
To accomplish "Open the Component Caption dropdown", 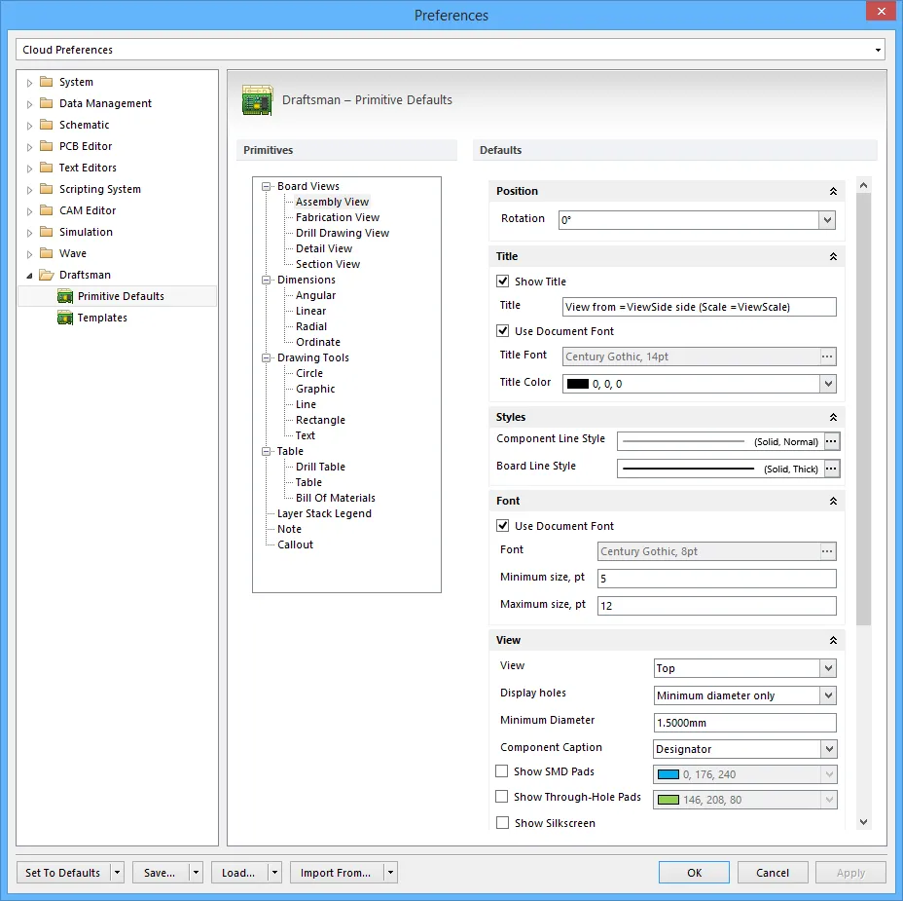I will pos(829,749).
